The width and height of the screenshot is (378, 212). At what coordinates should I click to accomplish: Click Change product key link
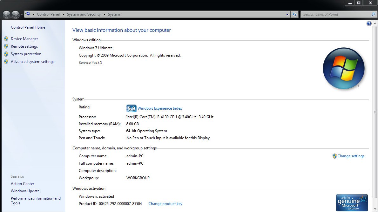click(x=165, y=204)
